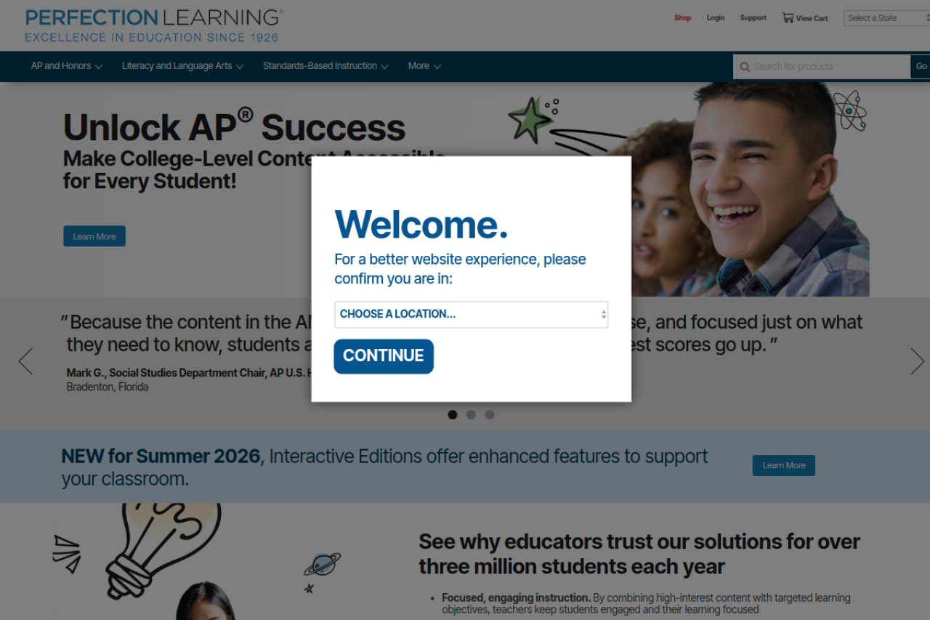
Task: Select the first carousel dot
Action: point(453,415)
